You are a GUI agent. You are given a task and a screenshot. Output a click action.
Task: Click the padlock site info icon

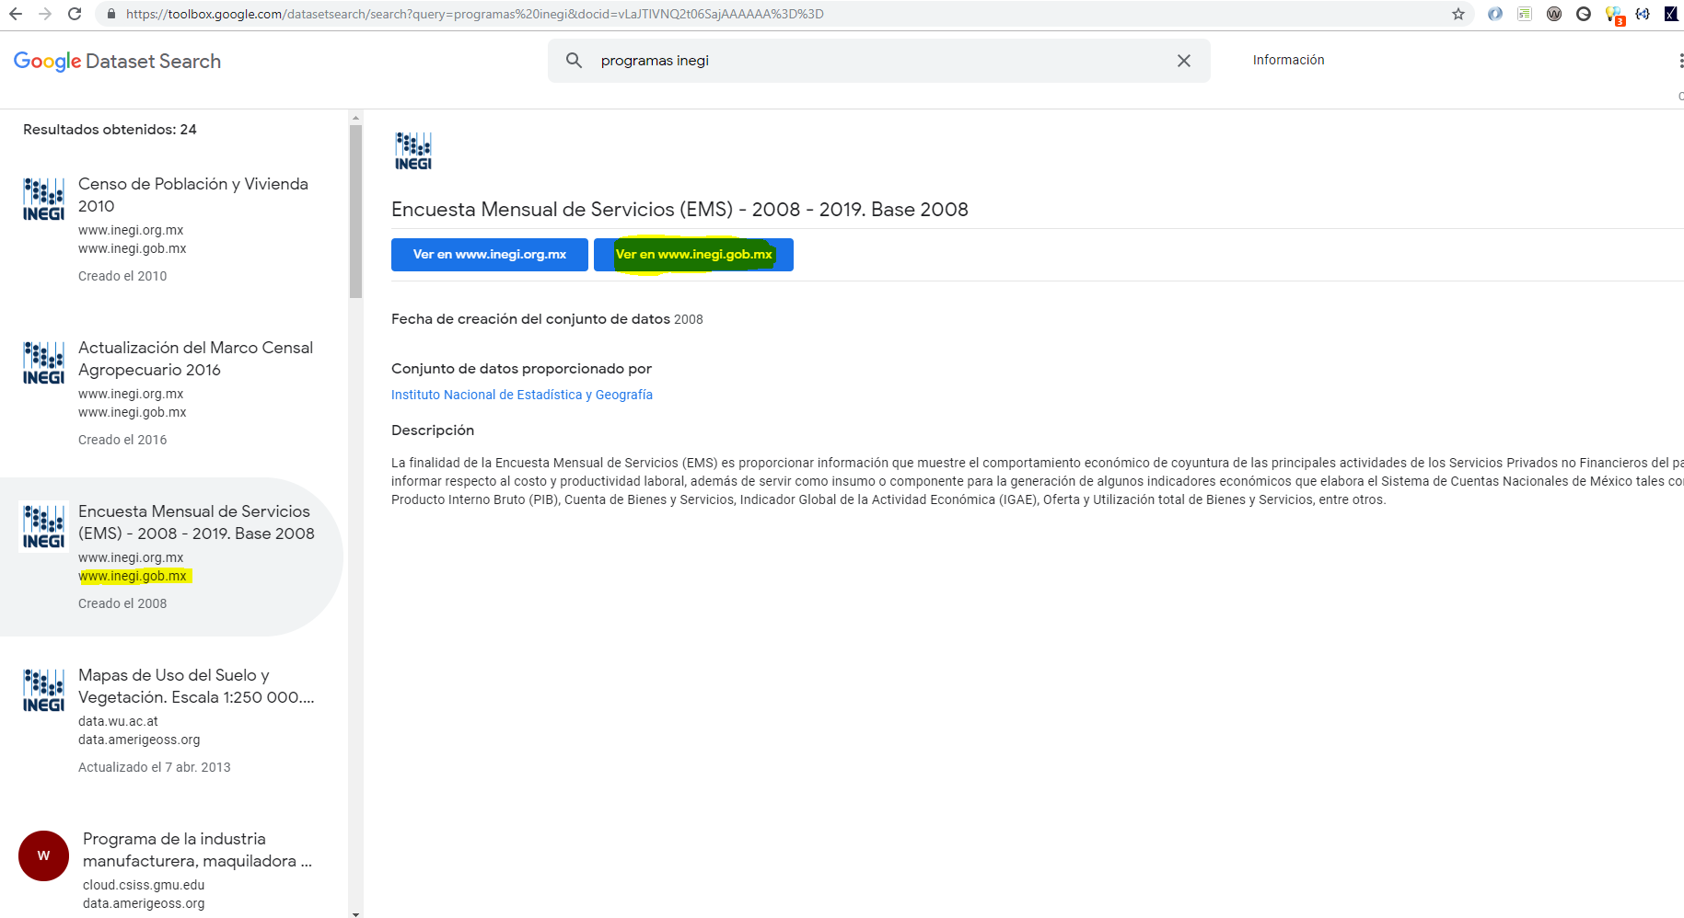point(110,14)
